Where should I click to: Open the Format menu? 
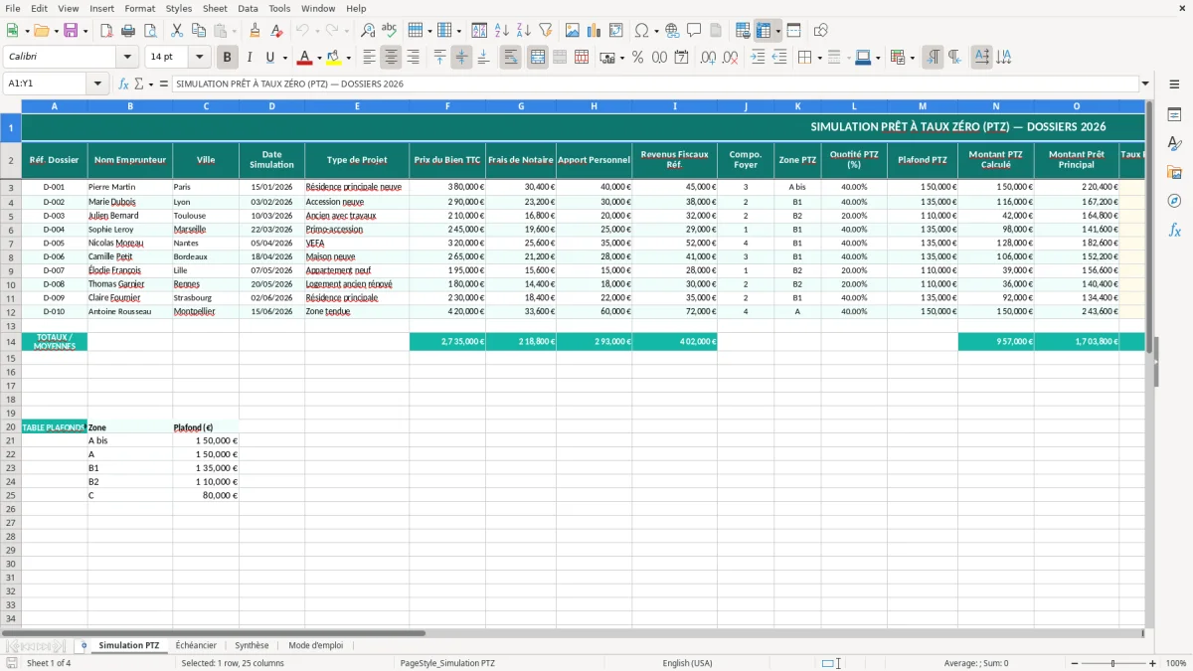(x=139, y=8)
